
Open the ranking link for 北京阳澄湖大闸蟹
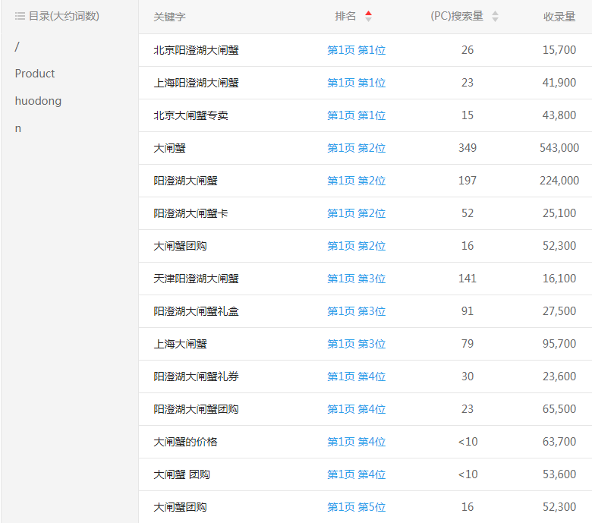[x=356, y=50]
